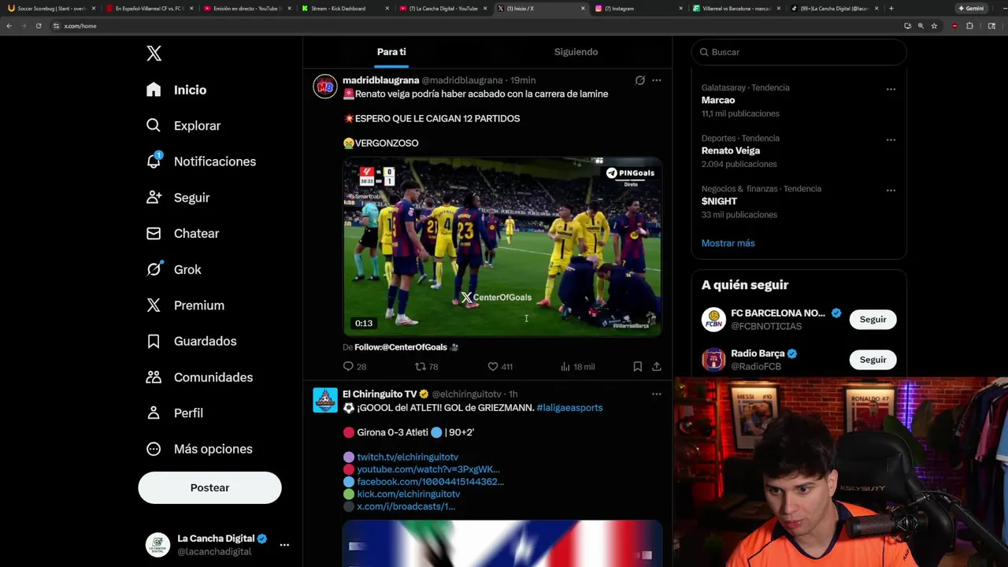The width and height of the screenshot is (1008, 567).
Task: Open Explorar from the sidebar
Action: click(183, 126)
